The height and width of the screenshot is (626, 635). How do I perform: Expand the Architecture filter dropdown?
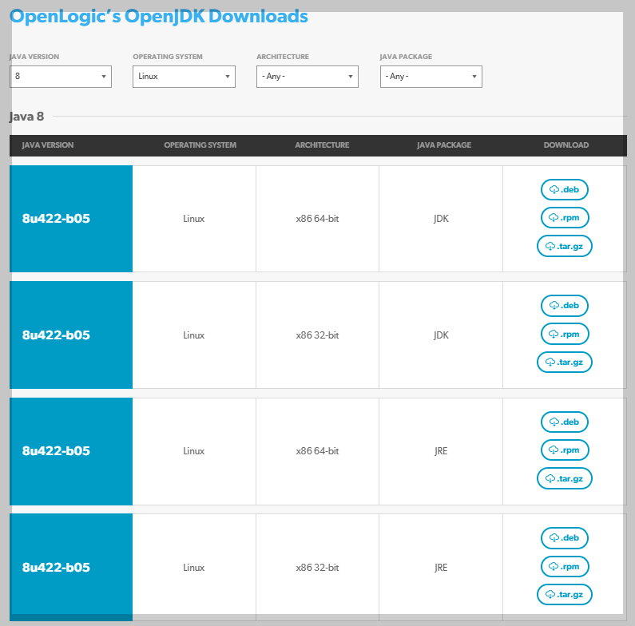(308, 77)
